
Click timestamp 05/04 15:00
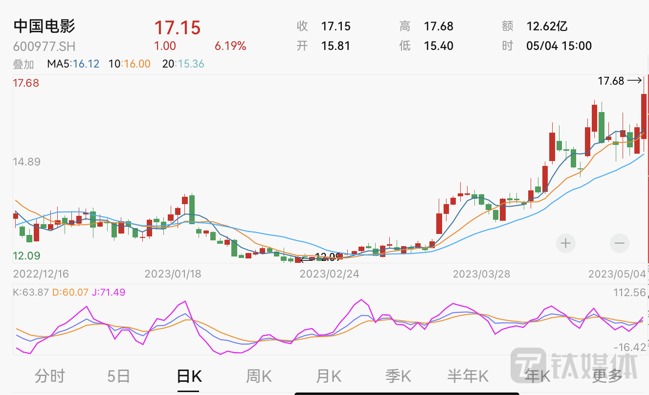coord(559,46)
